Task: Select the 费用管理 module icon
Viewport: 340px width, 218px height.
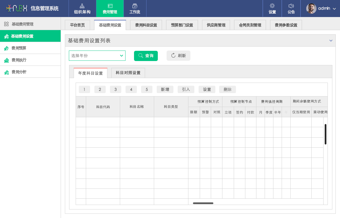Action: point(110,6)
